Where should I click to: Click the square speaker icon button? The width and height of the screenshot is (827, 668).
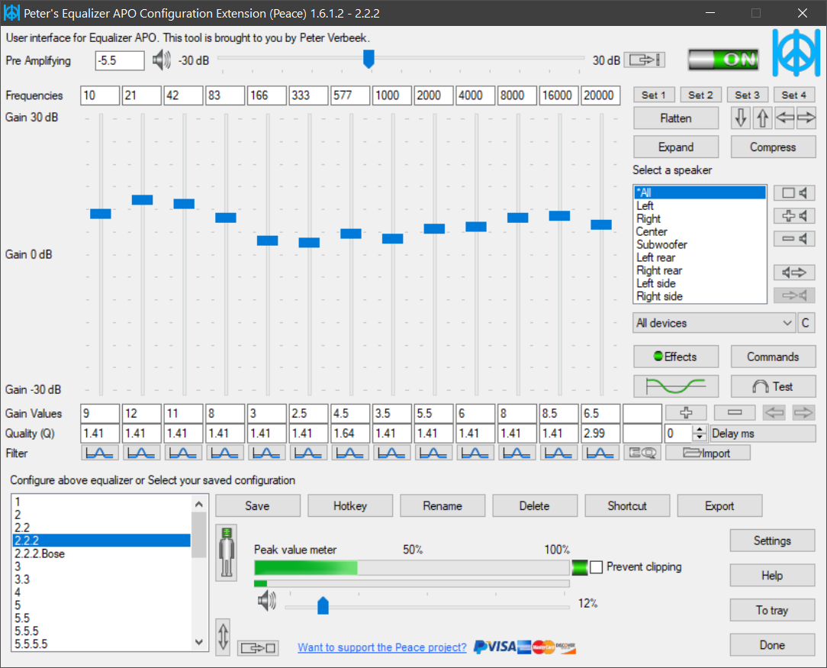[x=793, y=193]
